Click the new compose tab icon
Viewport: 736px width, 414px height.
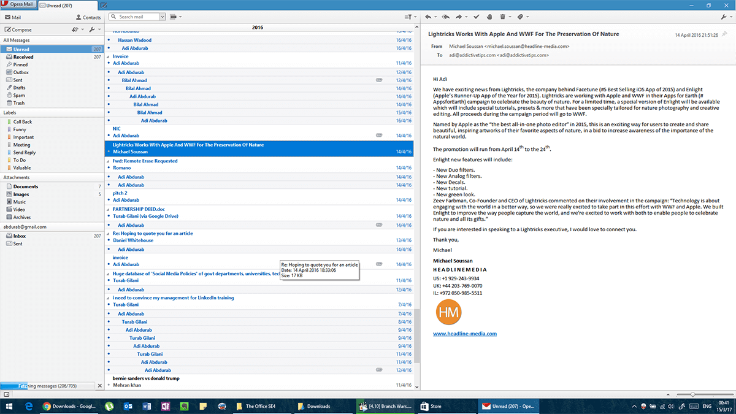(x=103, y=5)
